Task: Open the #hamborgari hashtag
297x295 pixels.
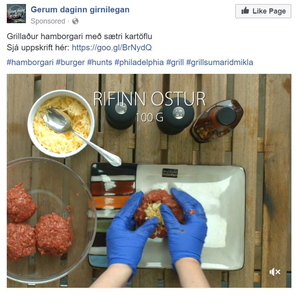Action: [30, 62]
